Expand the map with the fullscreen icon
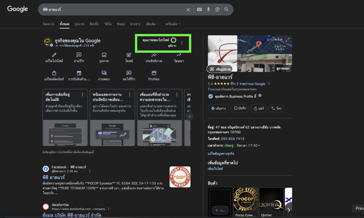The width and height of the screenshot is (364, 218). pyautogui.click(x=288, y=40)
